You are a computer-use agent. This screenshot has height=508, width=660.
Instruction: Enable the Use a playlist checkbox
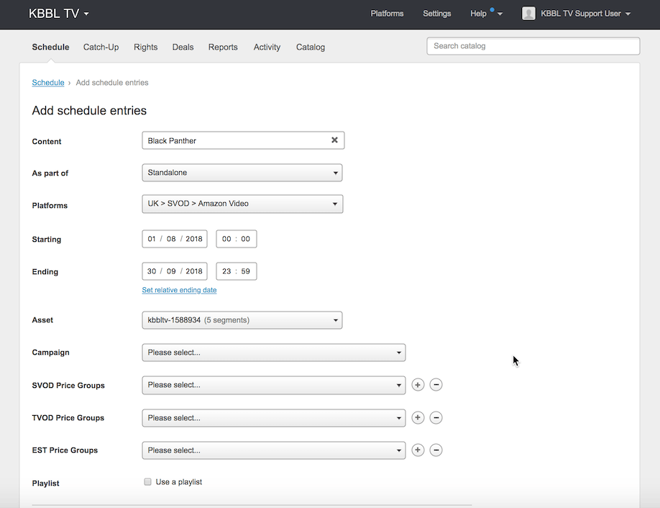pos(147,482)
